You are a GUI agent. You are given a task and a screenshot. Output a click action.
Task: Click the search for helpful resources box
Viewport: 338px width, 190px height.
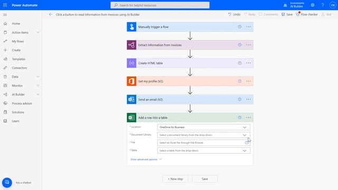click(x=160, y=5)
